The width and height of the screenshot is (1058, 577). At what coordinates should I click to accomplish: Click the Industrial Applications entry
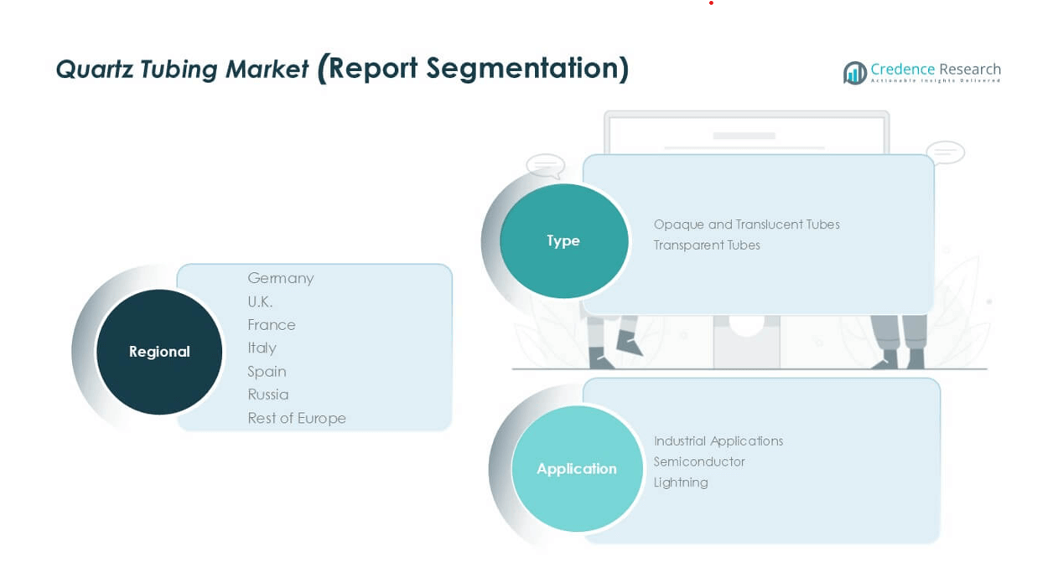pos(718,441)
